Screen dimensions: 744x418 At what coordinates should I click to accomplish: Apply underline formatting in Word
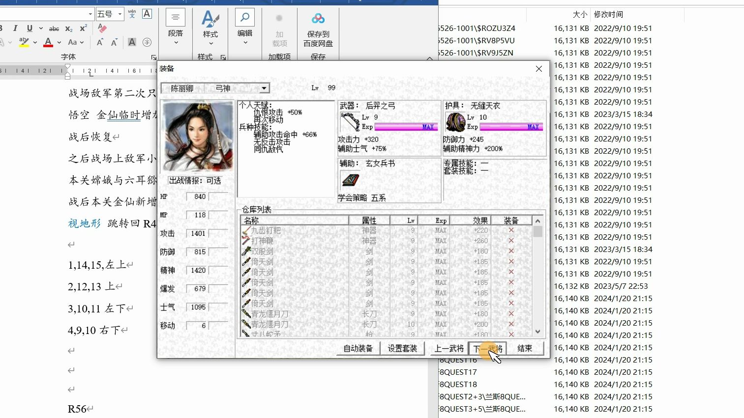click(x=30, y=28)
